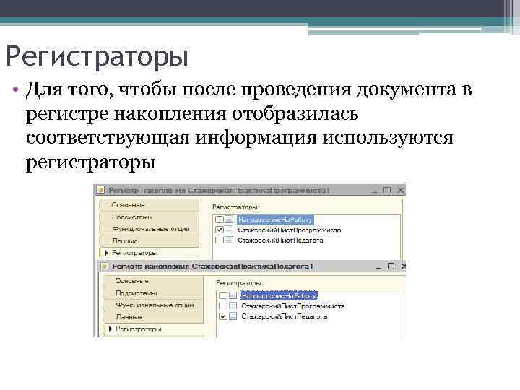This screenshot has height=390, width=520.
Task: Maximize the СтажерскаяПрактикаПрограммиста1 register window
Action: 387,190
